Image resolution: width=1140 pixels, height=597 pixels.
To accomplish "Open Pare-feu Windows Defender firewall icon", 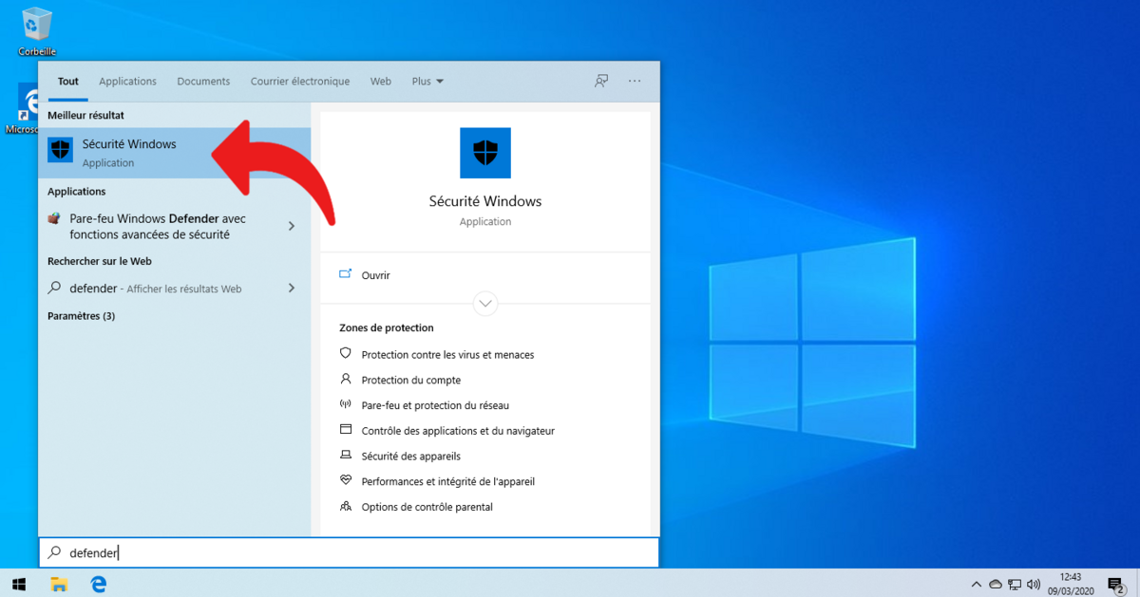I will pyautogui.click(x=54, y=218).
